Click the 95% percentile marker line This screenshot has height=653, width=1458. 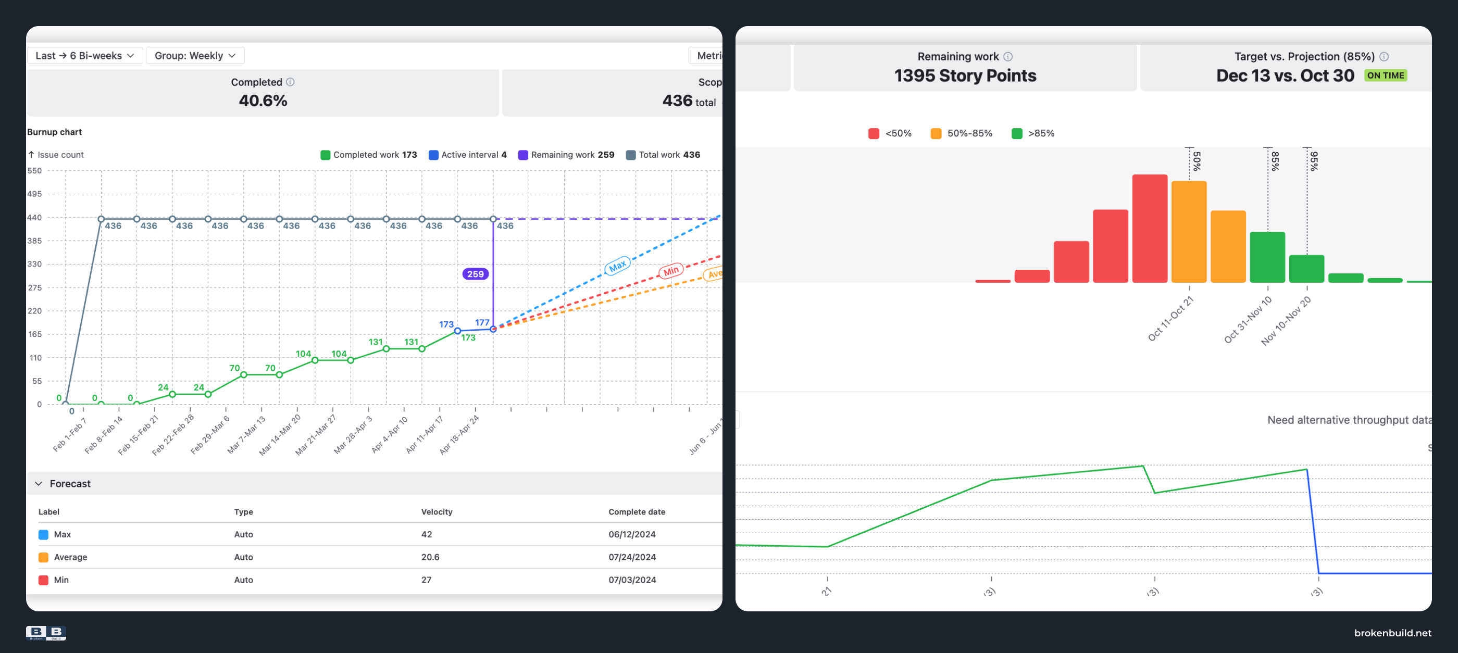tap(1307, 201)
